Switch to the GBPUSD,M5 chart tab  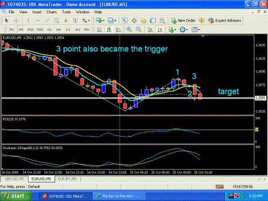point(14,179)
